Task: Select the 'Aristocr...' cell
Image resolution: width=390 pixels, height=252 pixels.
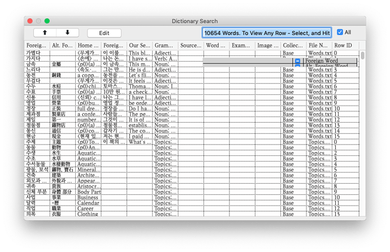Action: pos(88,186)
